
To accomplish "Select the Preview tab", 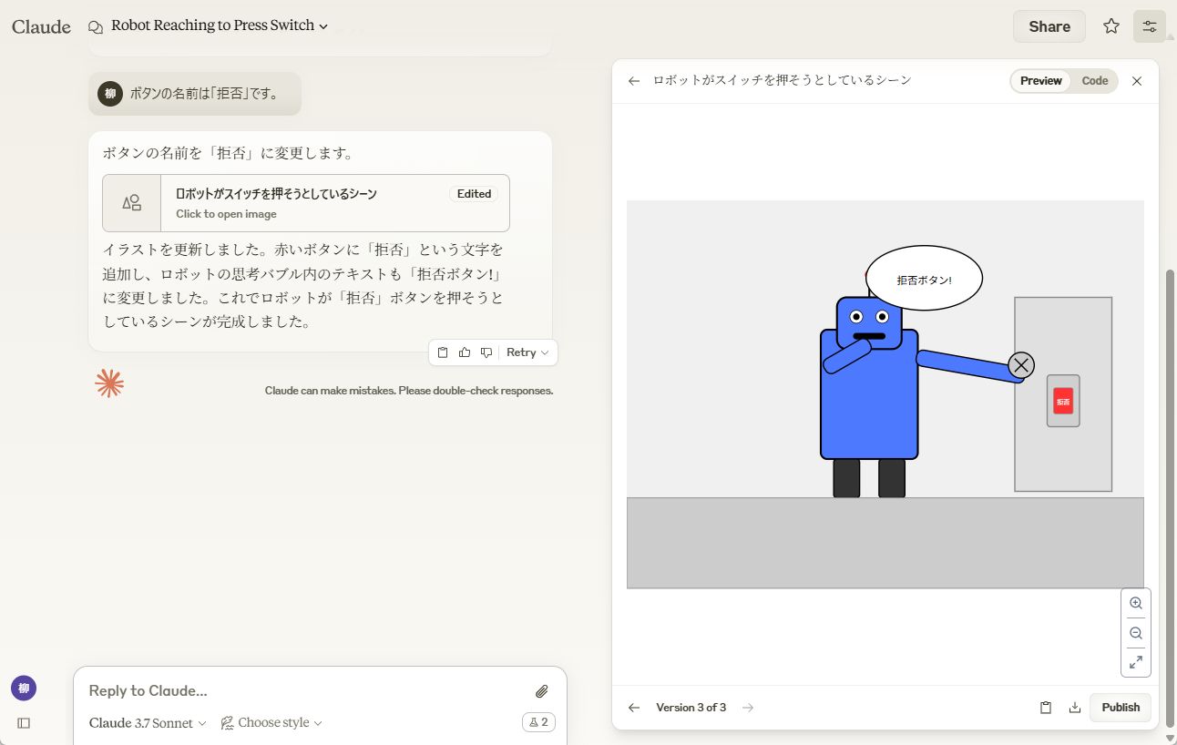I will [x=1039, y=81].
